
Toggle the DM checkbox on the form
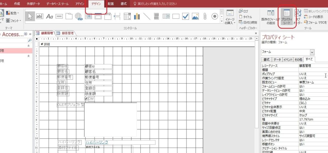point(86,99)
